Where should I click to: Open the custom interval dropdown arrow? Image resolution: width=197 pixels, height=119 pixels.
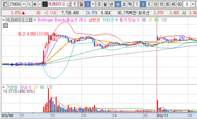193,4
